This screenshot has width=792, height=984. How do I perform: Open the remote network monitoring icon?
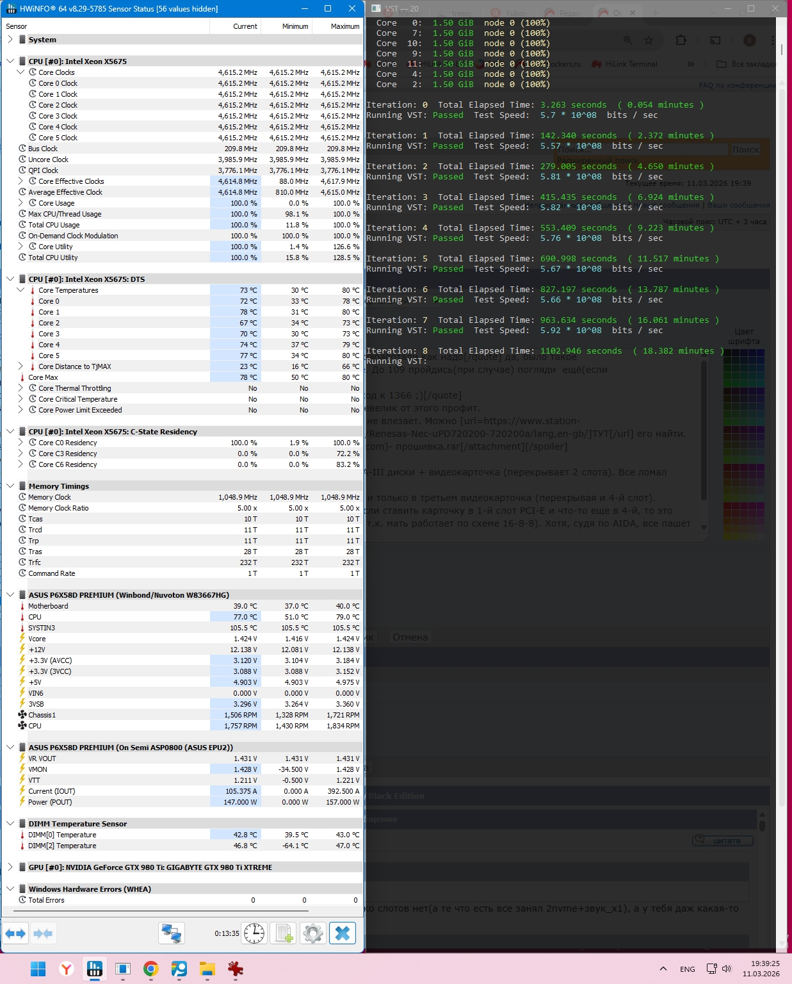(x=172, y=933)
